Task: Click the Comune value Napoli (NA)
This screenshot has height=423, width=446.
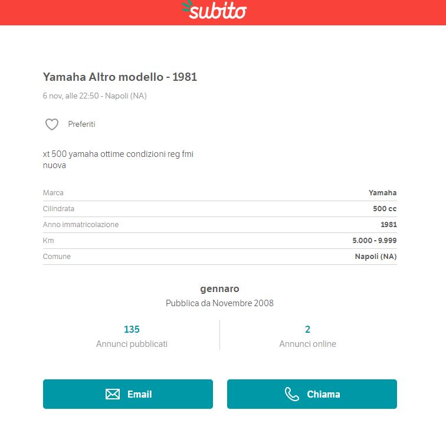Action: pos(376,257)
